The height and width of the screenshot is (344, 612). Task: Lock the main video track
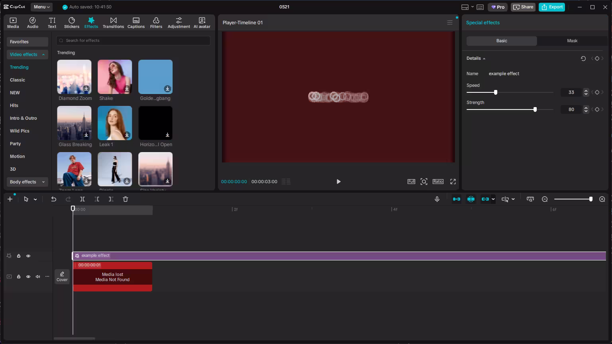click(19, 277)
